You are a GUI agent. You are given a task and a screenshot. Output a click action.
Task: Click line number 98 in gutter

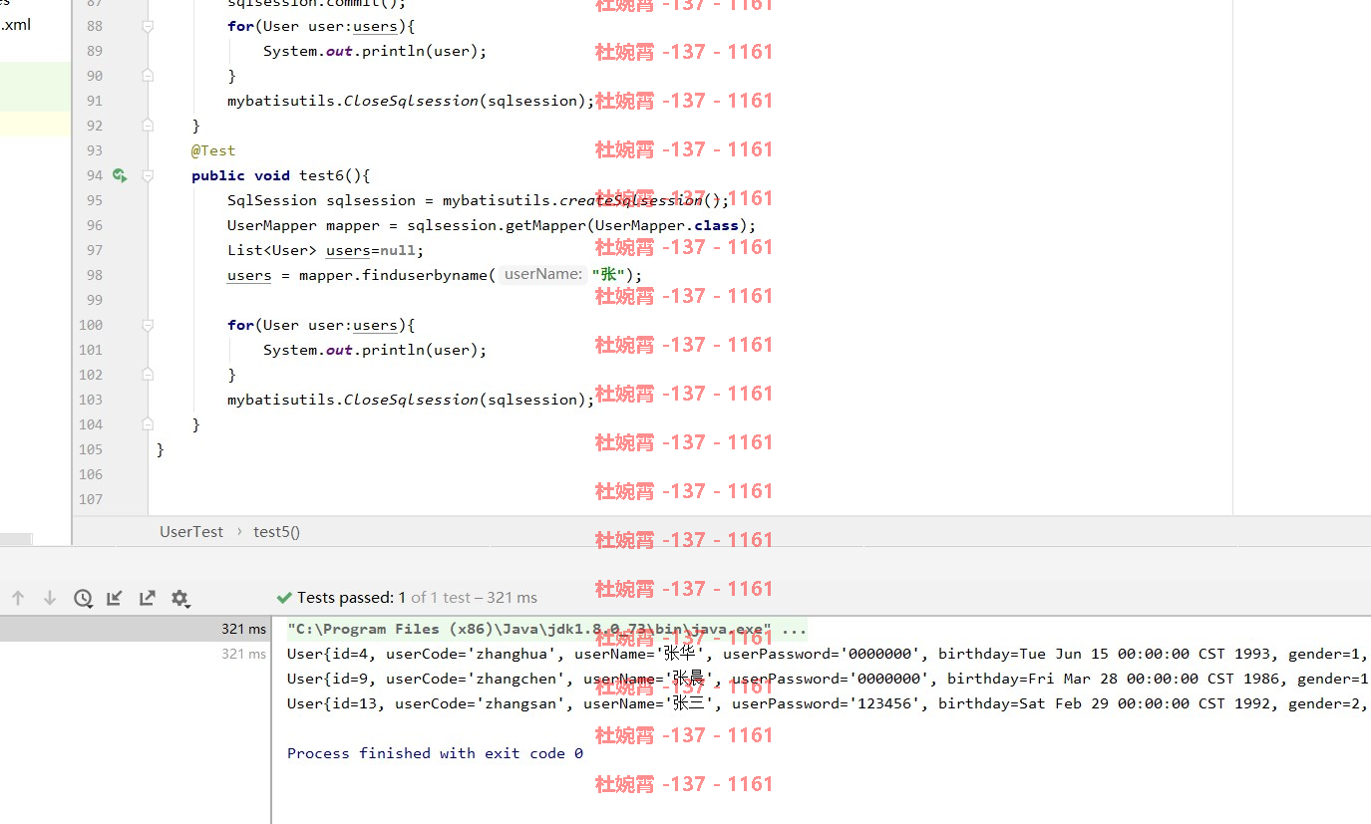95,275
